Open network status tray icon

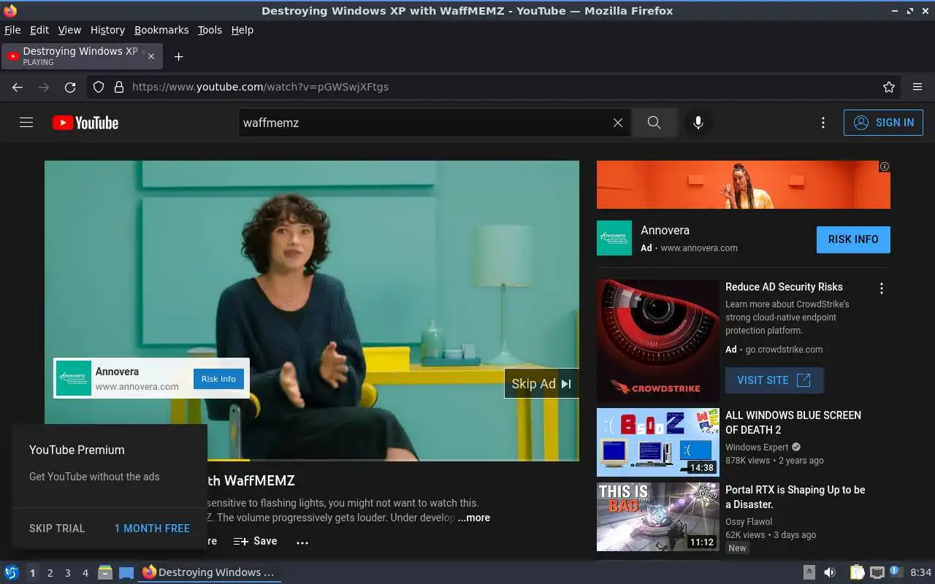(877, 572)
